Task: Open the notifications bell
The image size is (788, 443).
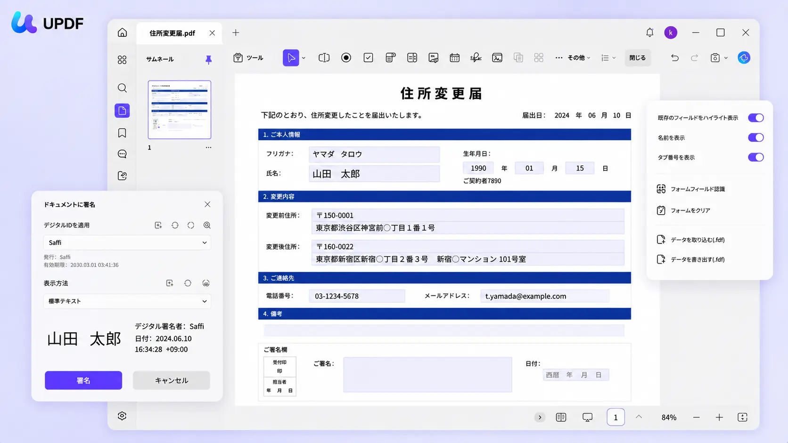Action: click(649, 32)
